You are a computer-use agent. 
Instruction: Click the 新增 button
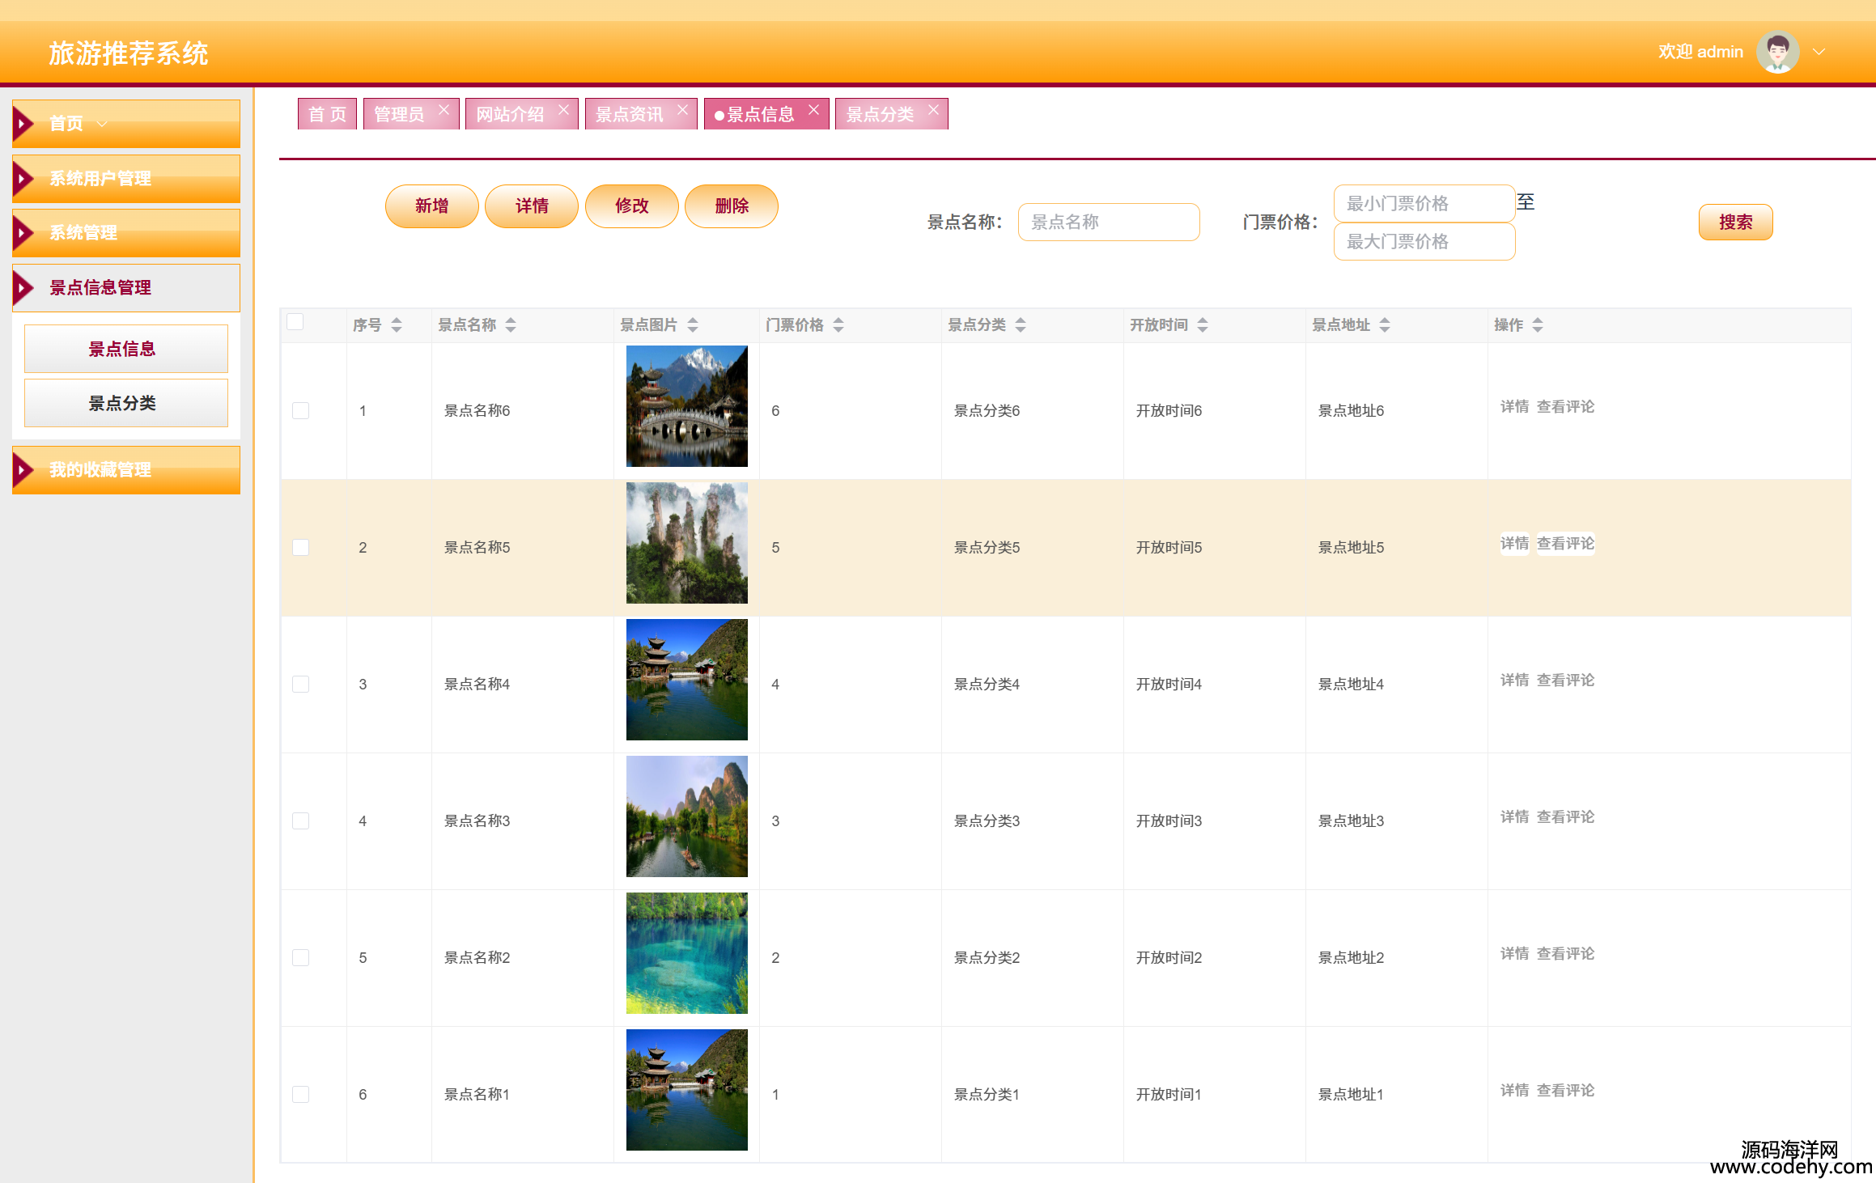[x=431, y=206]
